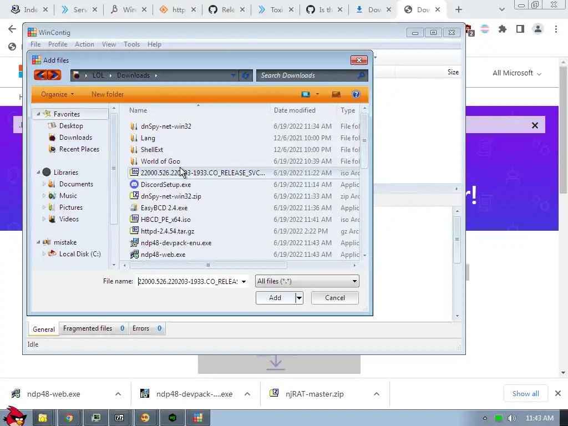Open All Microsoft menu link

(x=516, y=73)
